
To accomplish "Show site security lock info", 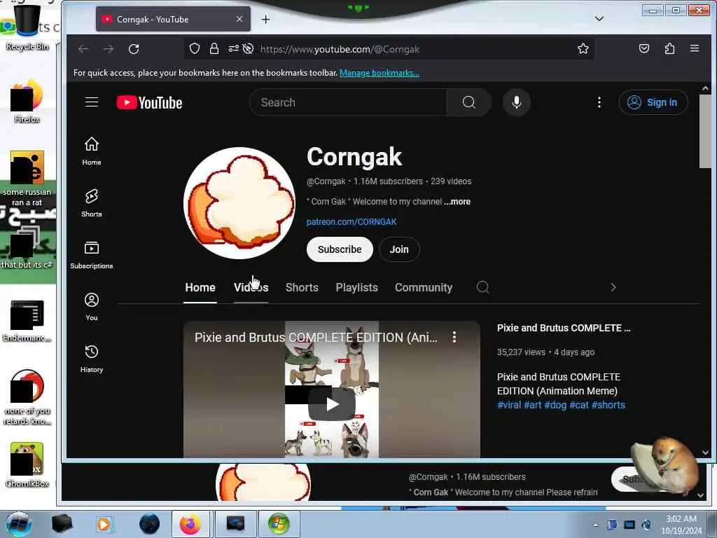I will pyautogui.click(x=214, y=49).
